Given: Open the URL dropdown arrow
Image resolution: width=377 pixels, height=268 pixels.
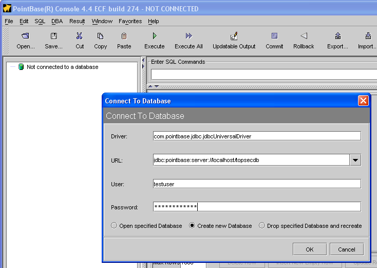Looking at the screenshot, I should (355, 160).
